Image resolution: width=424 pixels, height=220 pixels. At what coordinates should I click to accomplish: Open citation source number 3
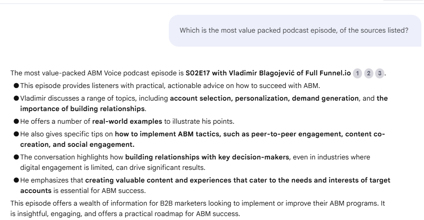coord(380,73)
